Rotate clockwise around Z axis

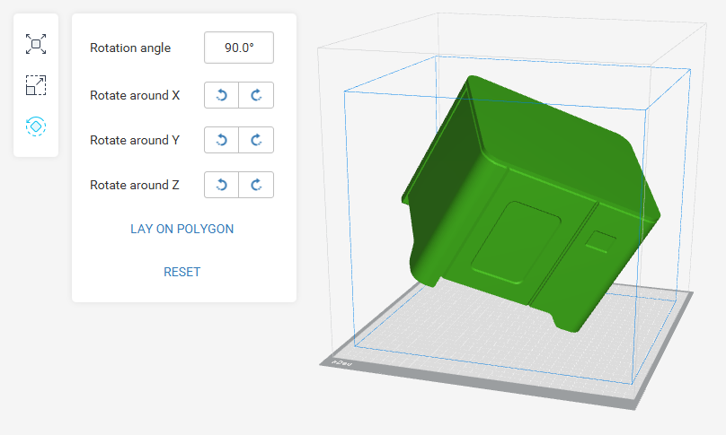(256, 185)
